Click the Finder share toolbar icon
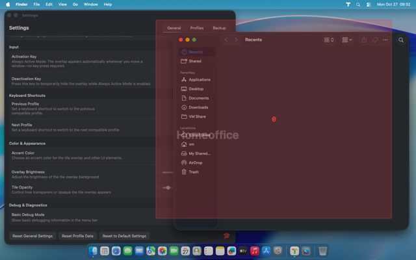The width and height of the screenshot is (416, 260). (364, 40)
